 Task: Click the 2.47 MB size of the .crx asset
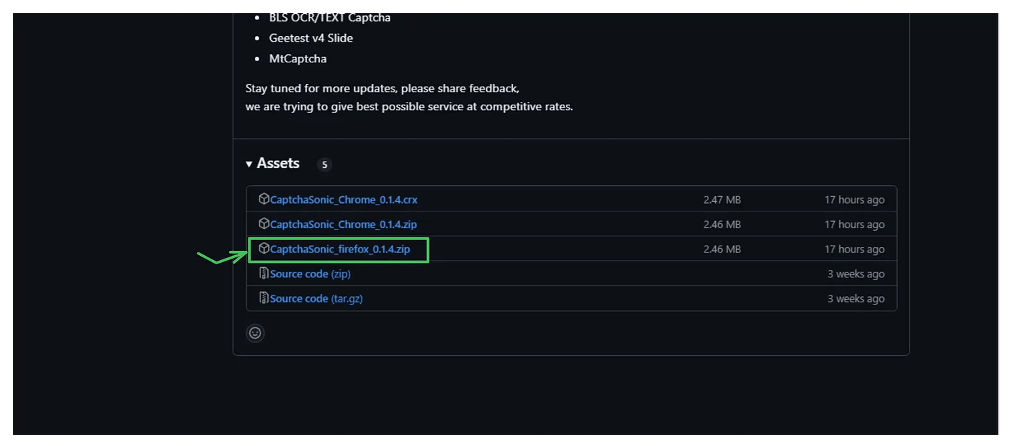click(721, 200)
